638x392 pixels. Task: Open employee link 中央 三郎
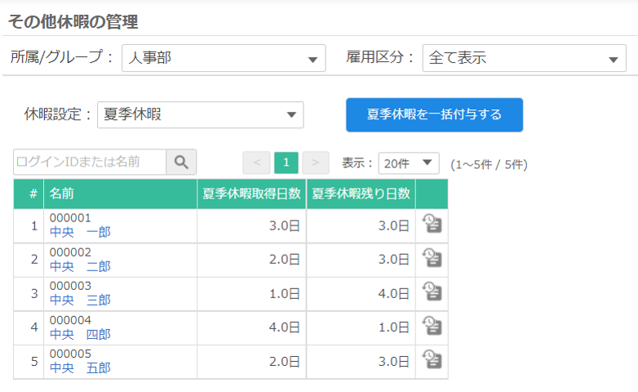(x=80, y=300)
